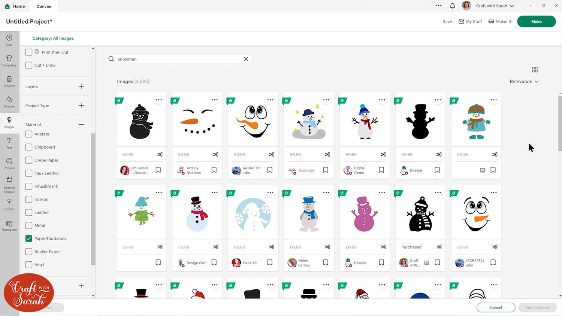
Task: Click the image results scrollbar
Action: click(560, 123)
